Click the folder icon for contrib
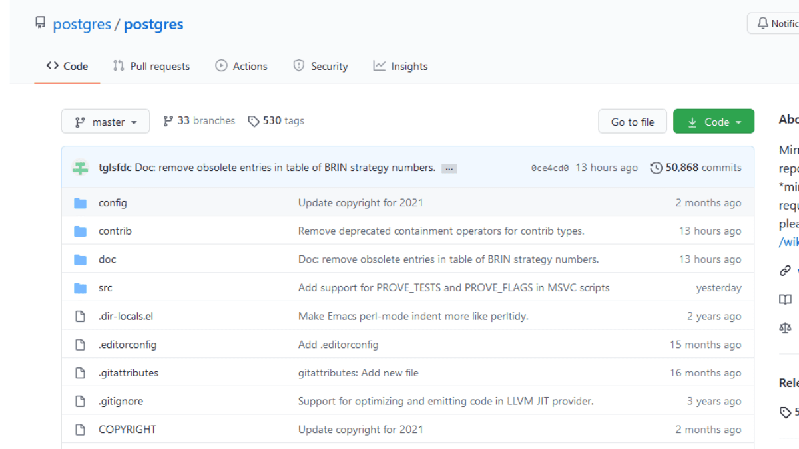Viewport: 799px width, 449px height. click(81, 231)
